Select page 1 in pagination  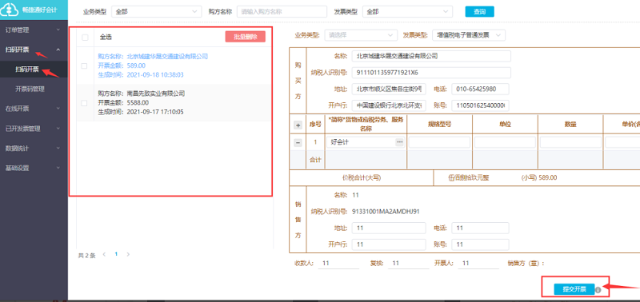click(116, 254)
